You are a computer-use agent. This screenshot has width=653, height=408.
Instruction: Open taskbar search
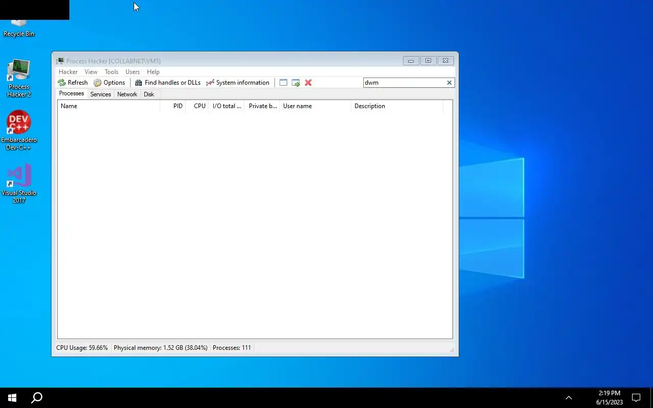[x=37, y=398]
